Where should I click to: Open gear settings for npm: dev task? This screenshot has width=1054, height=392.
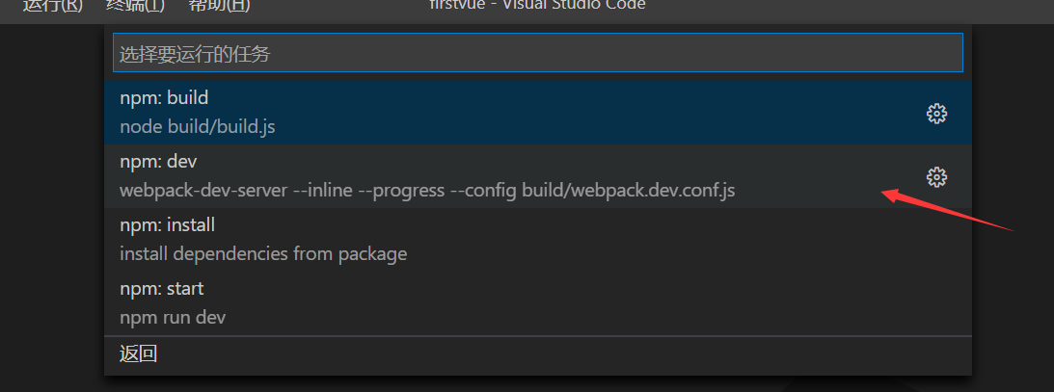(x=936, y=177)
